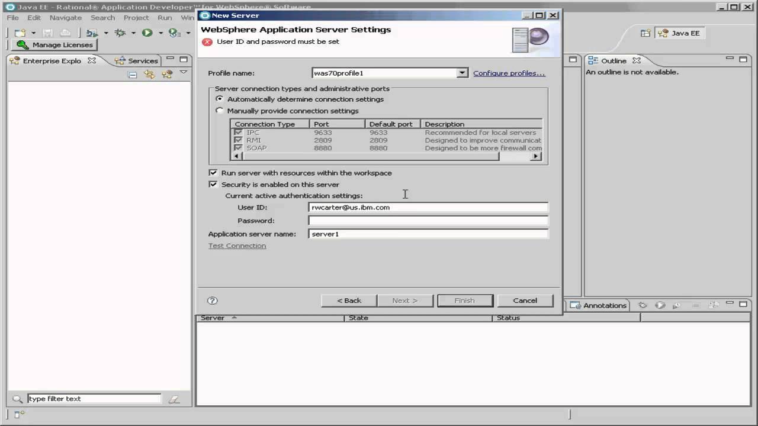Click the project hierarchy icon in Explorer toolbar
758x426 pixels.
pyautogui.click(x=167, y=75)
